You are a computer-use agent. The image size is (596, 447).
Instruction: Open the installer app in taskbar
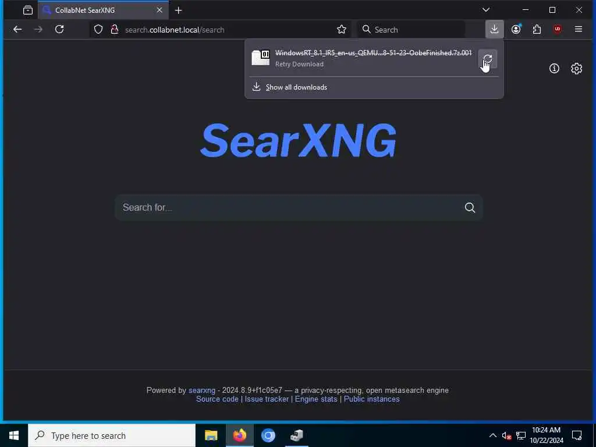[x=296, y=435]
